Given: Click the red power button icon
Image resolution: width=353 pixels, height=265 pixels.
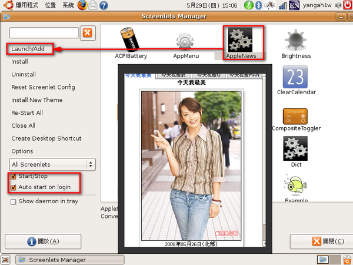Looking at the screenshot, I should [348, 5].
